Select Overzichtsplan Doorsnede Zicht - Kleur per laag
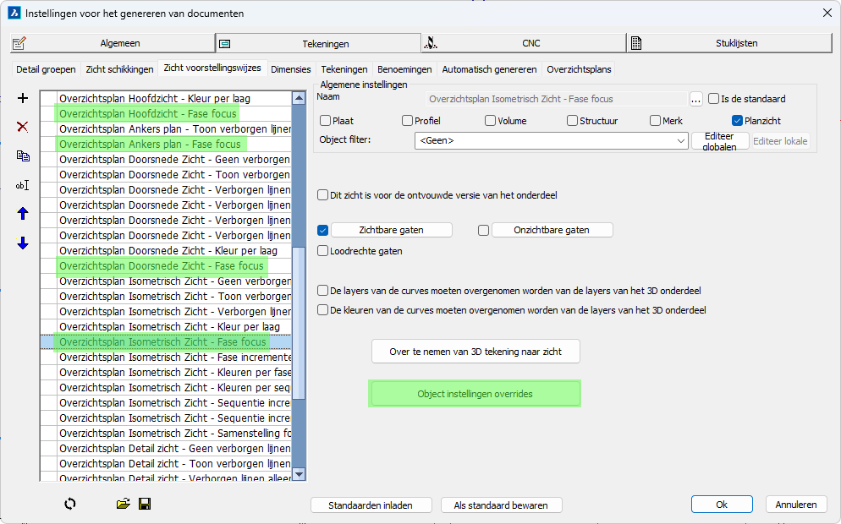Viewport: 841px width, 524px height. click(x=168, y=251)
